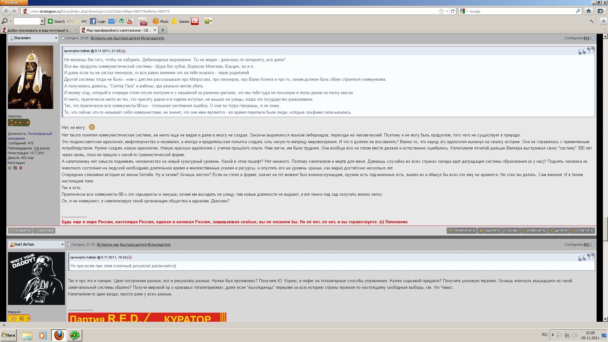Open the bookmarks menu button

point(601,11)
